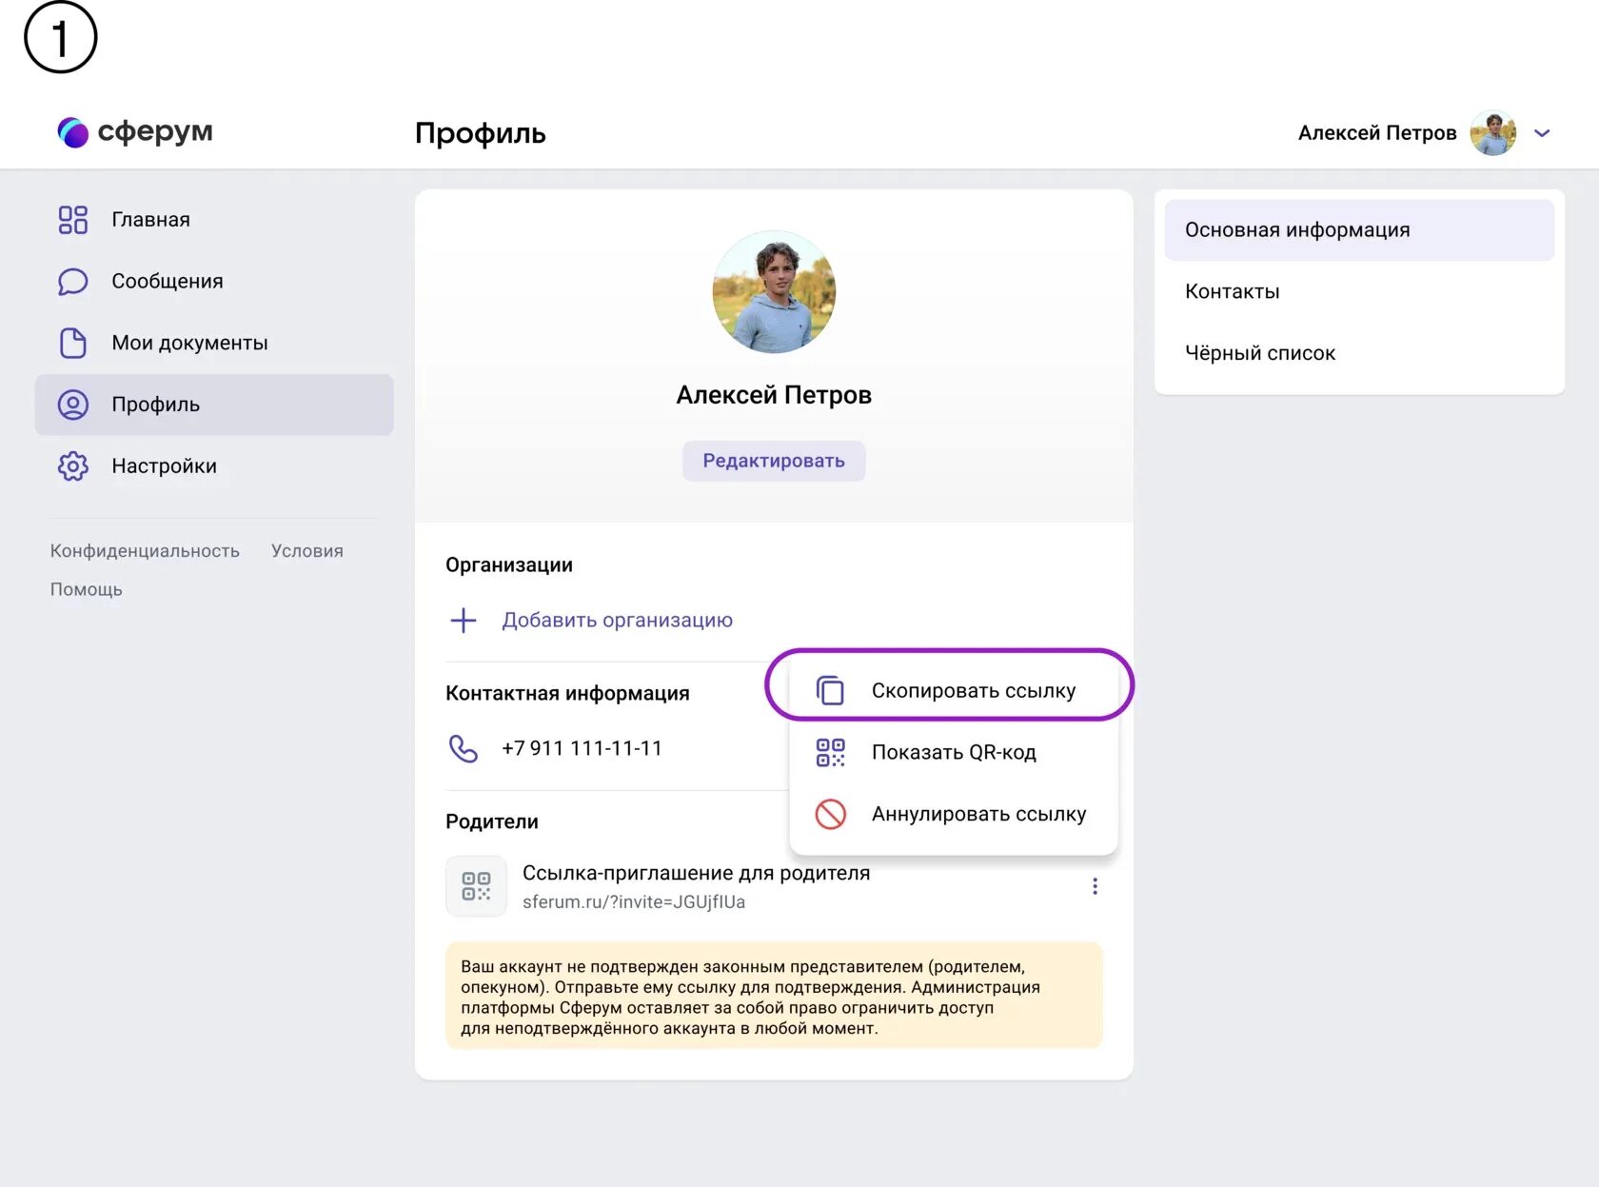1599x1187 pixels.
Task: Click Добавить организацию link
Action: (x=617, y=621)
